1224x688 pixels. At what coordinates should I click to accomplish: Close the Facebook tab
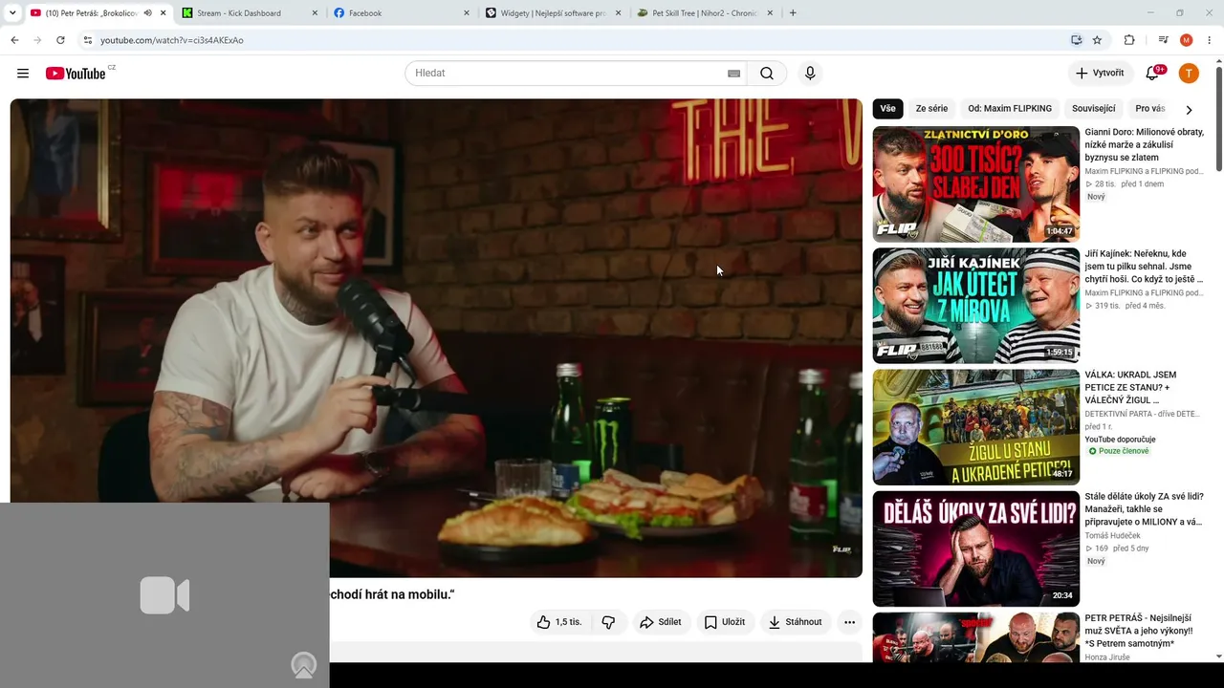coord(467,13)
